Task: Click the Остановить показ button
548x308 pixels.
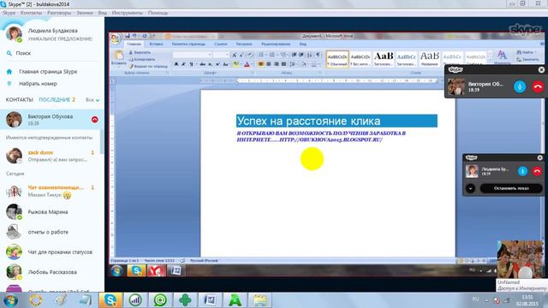Action: (x=511, y=188)
